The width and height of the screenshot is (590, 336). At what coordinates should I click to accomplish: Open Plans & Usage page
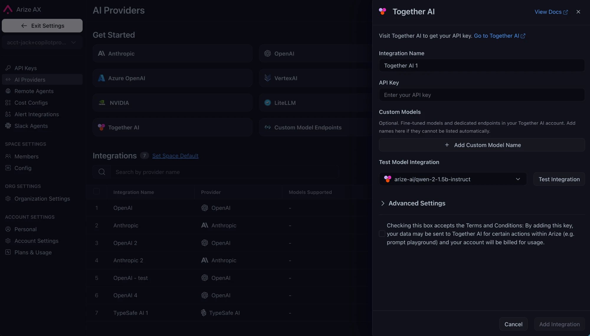[42, 252]
